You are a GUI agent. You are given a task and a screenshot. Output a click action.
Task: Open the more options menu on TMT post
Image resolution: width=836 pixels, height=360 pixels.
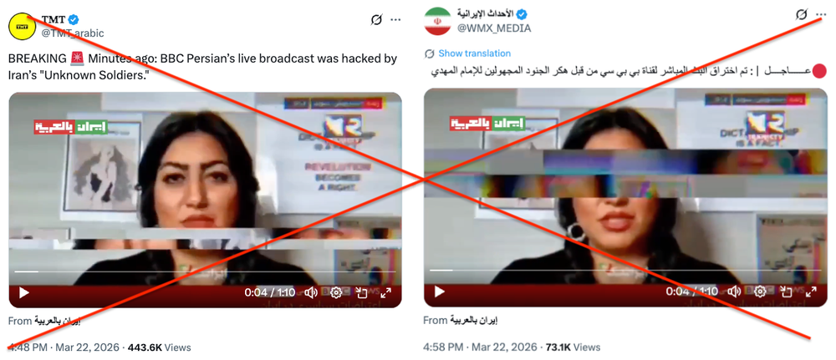(395, 20)
